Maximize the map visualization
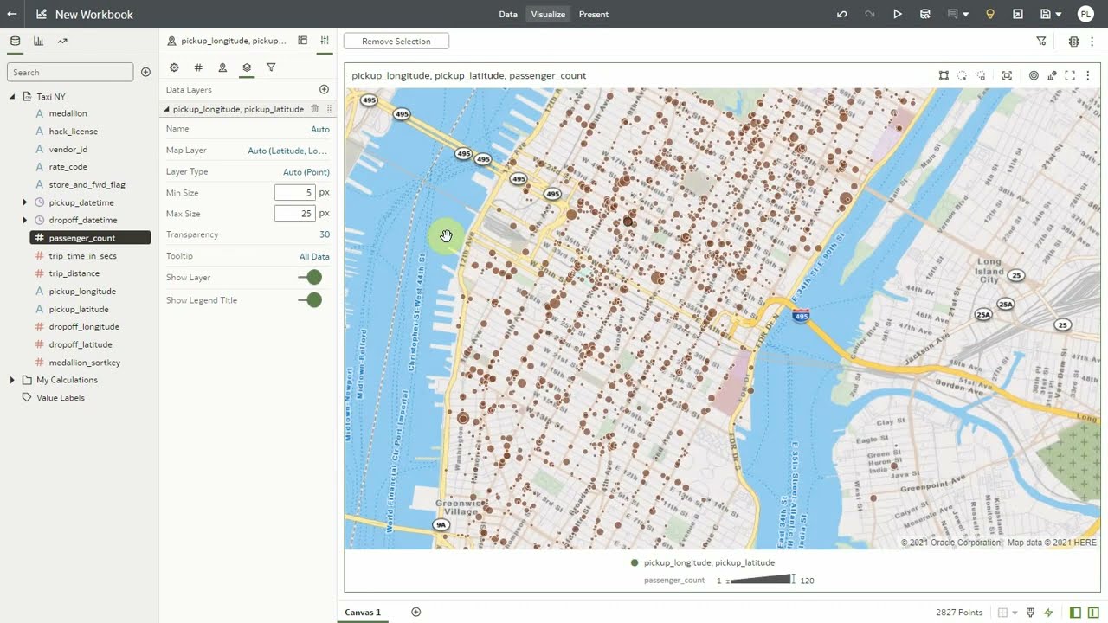 coord(1070,75)
